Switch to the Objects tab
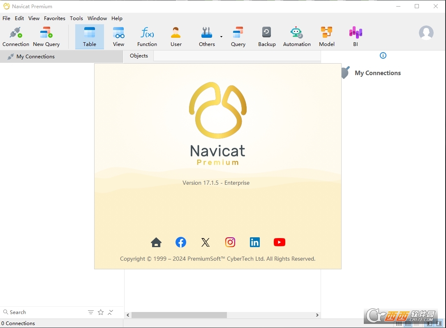The width and height of the screenshot is (446, 328). pos(139,56)
